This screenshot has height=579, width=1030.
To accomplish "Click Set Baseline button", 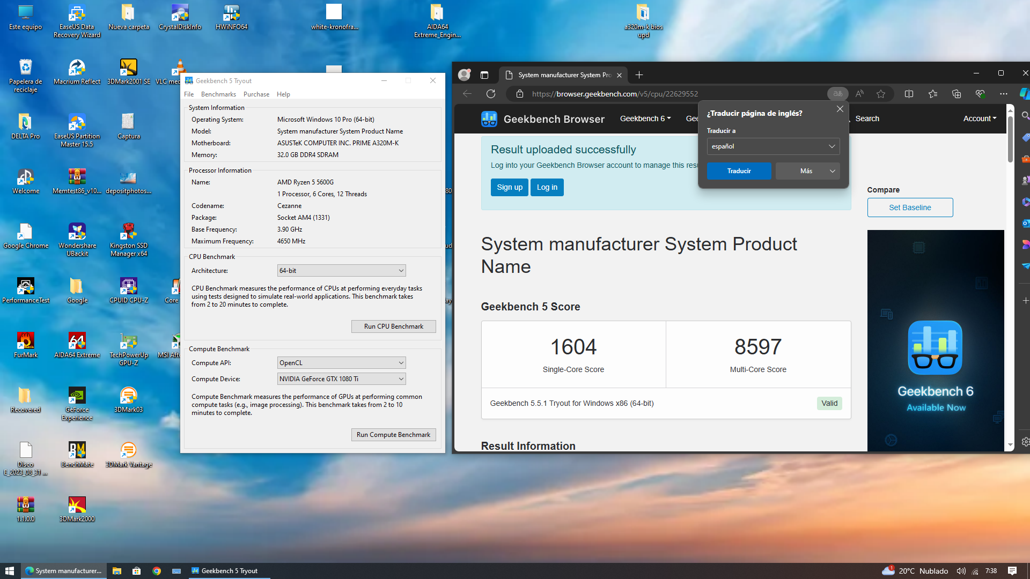I will click(910, 207).
